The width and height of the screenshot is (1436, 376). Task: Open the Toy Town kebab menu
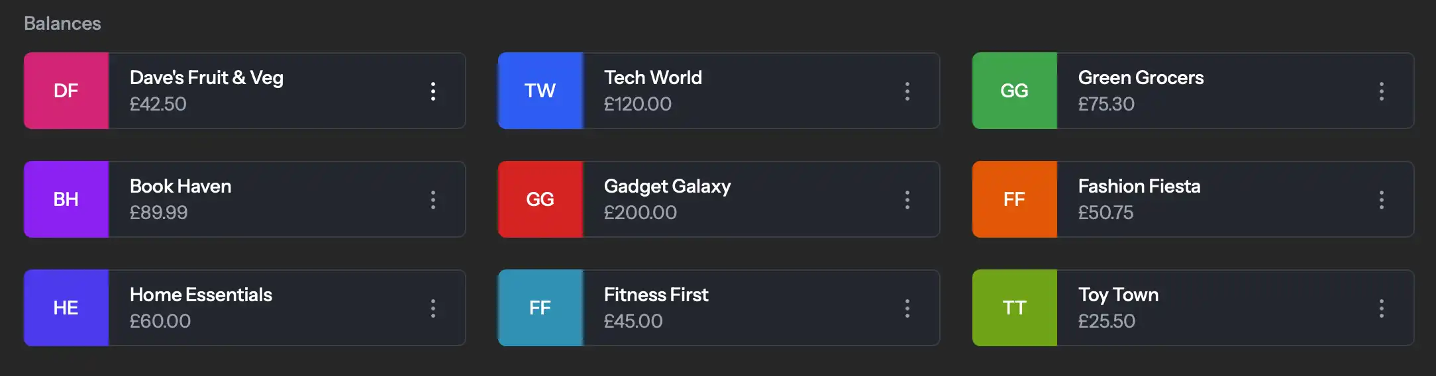tap(1382, 308)
